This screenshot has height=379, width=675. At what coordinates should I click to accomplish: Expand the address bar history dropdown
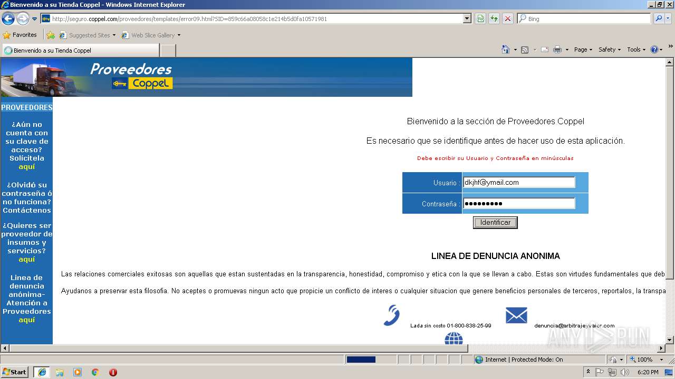tap(467, 19)
